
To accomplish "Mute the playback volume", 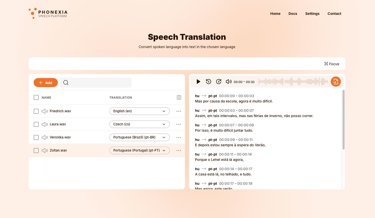I will 229,82.
